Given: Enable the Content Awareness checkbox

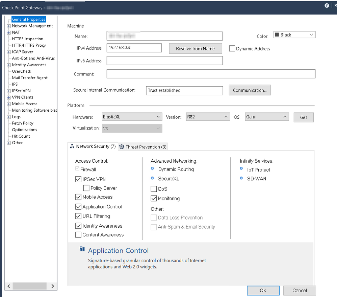Looking at the screenshot, I should 78,234.
